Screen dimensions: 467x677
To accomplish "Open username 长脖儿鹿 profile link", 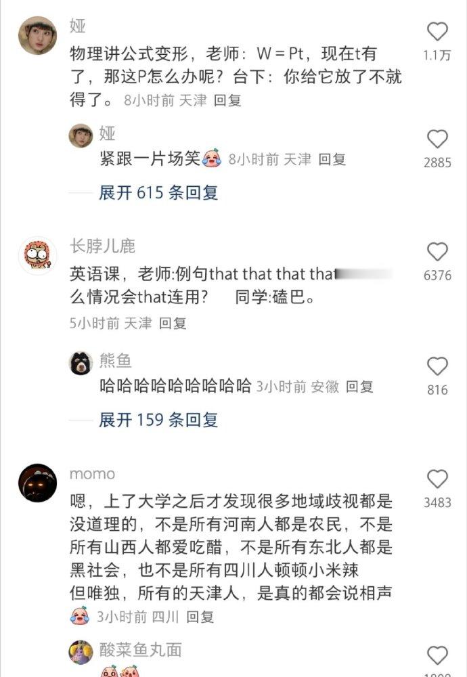I will [103, 246].
